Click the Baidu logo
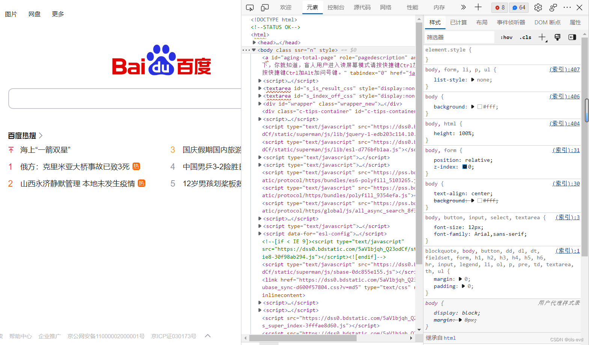This screenshot has width=589, height=345. click(x=161, y=60)
